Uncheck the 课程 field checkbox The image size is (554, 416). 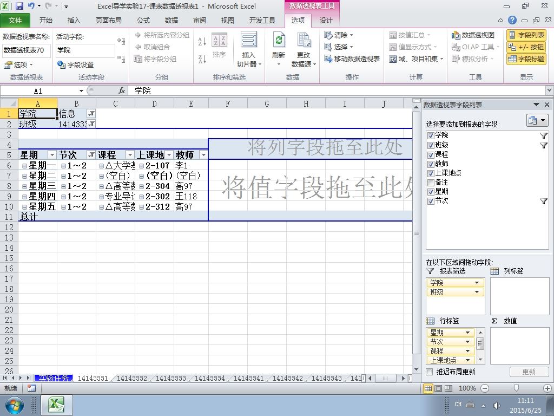(x=431, y=154)
